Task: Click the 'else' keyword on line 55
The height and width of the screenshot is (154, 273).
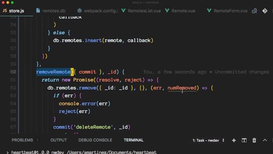Action: click(x=59, y=33)
